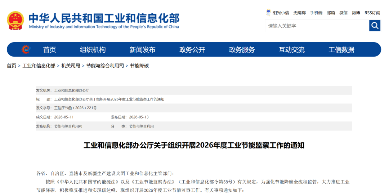The width and height of the screenshot is (389, 195).
Task: Click the 发布机构 value 节能与综合利用司
Action: (x=68, y=126)
